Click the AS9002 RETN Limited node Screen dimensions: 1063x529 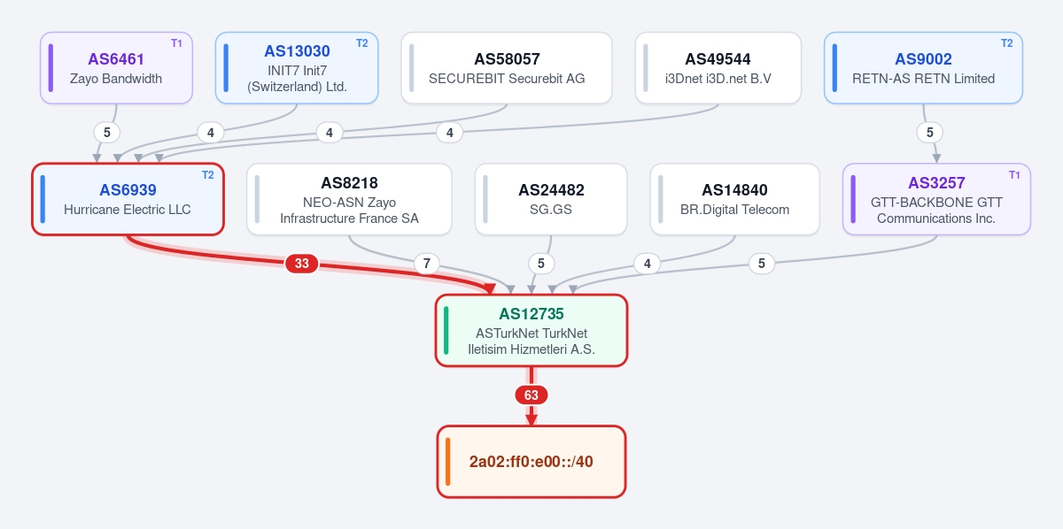923,68
